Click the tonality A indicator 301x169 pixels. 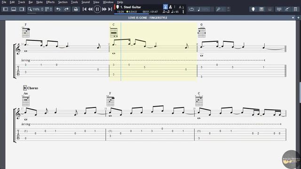click(180, 7)
